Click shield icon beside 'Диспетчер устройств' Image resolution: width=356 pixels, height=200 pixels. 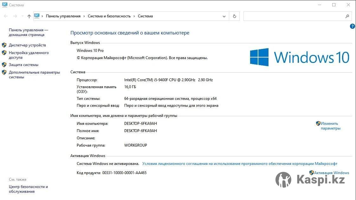tap(4, 45)
